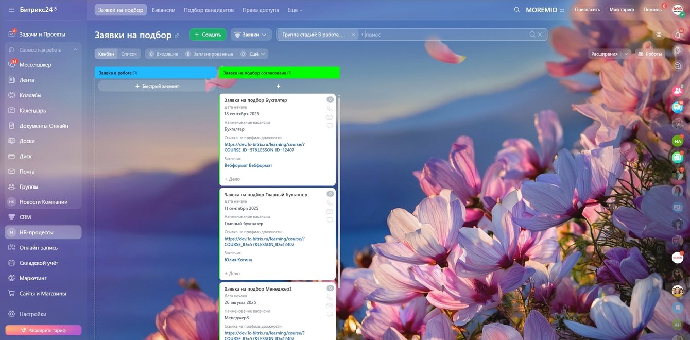Image resolution: width=690 pixels, height=340 pixels.
Task: Open the hamburger menu beside Битрикс24 logo
Action: coord(11,10)
